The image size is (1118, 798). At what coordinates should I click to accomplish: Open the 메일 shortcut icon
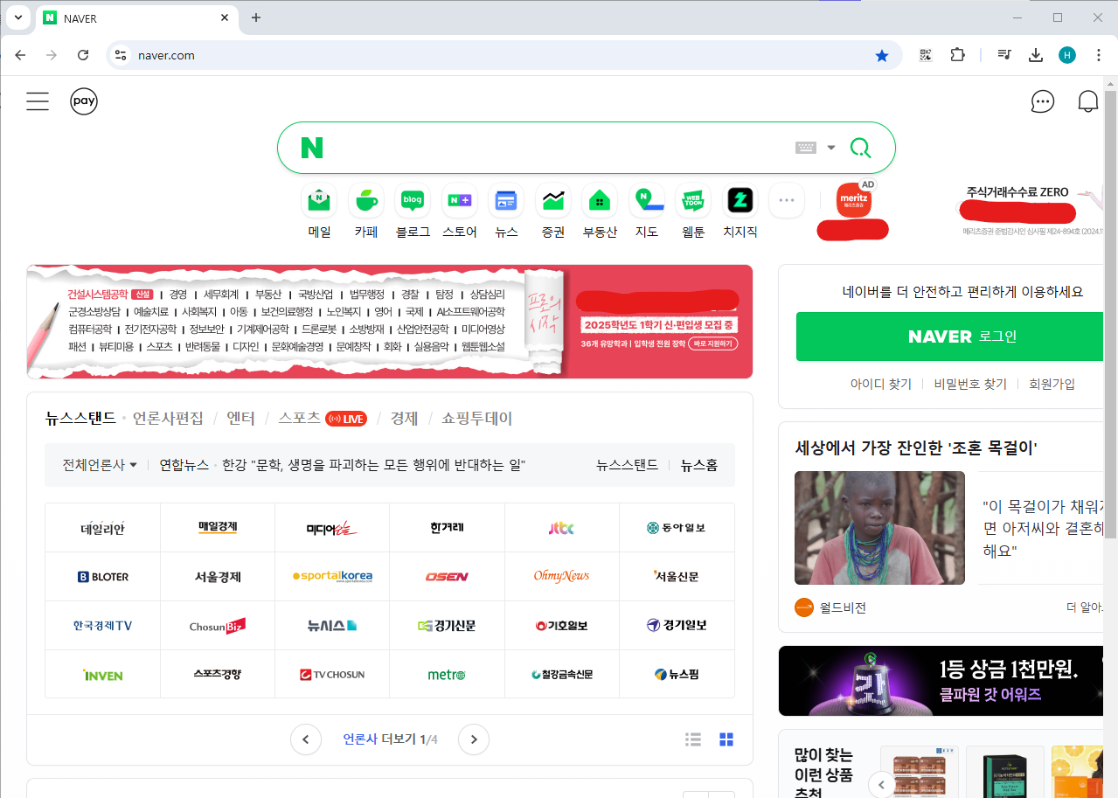coord(319,201)
